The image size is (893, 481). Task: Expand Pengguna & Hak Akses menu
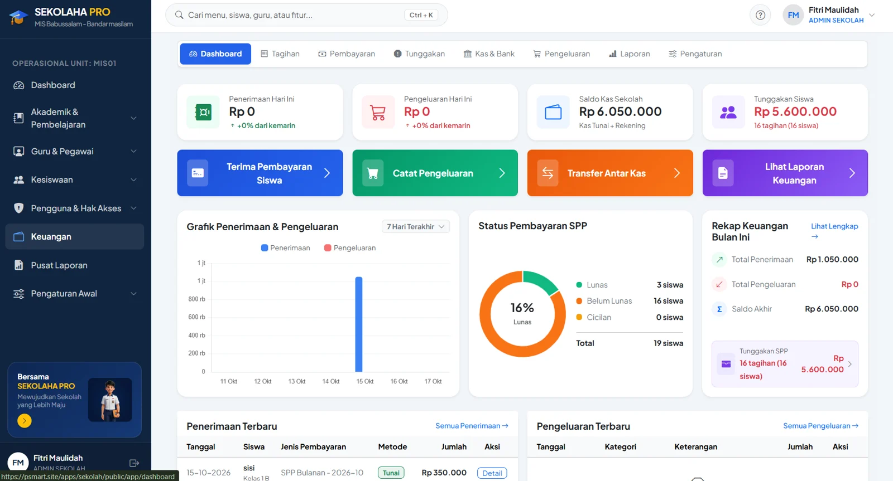[74, 208]
